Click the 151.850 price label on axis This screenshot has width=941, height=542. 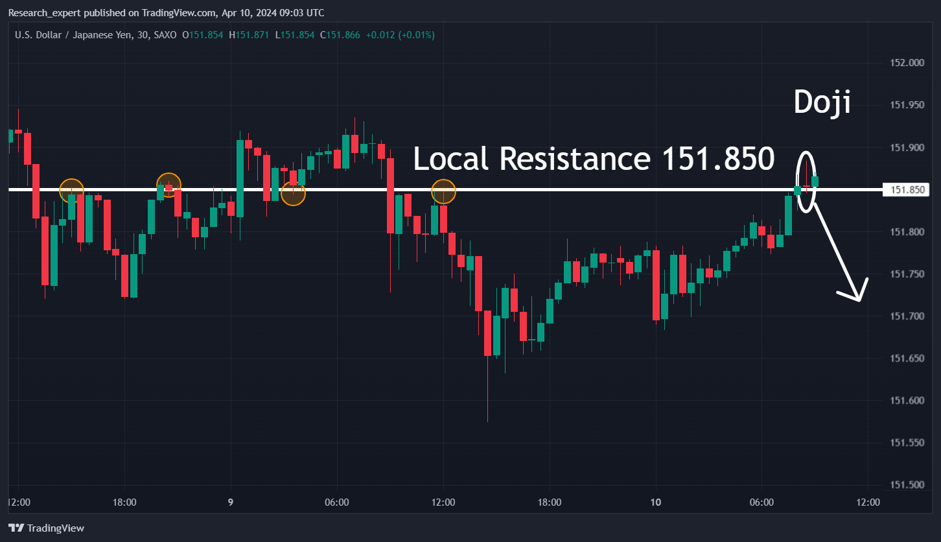907,190
